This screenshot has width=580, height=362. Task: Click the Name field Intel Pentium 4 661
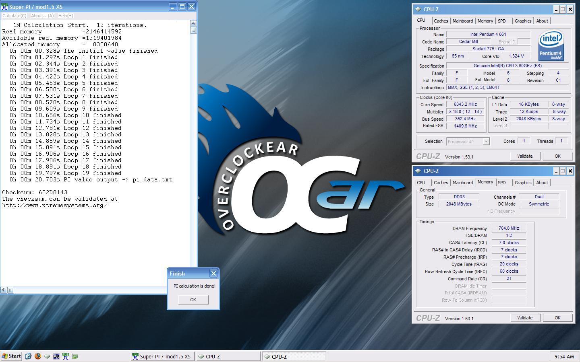click(488, 35)
